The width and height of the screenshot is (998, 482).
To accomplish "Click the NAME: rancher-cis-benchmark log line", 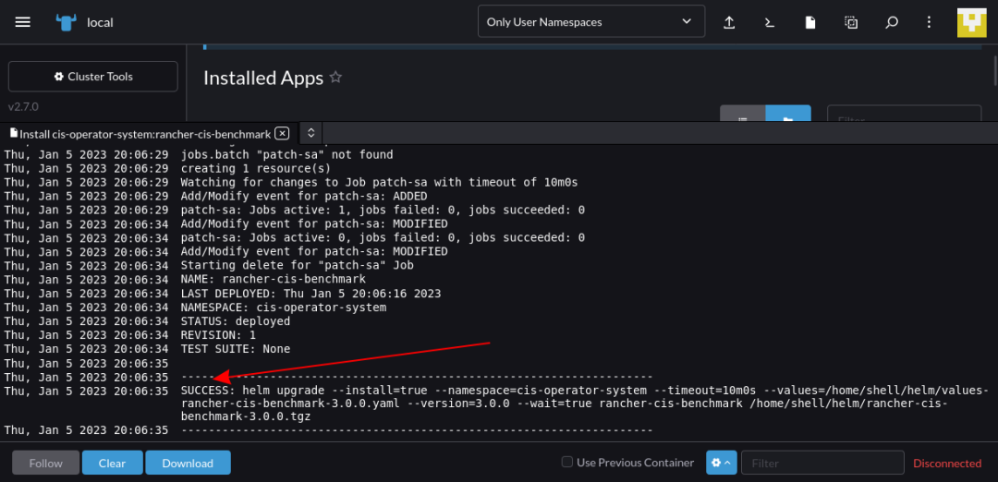I will [x=273, y=279].
